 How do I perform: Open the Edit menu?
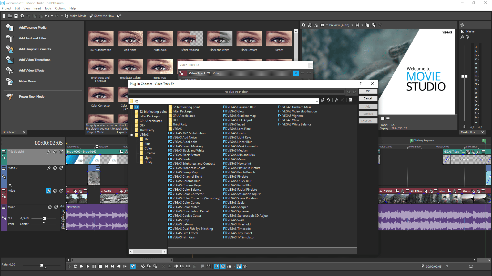17,8
